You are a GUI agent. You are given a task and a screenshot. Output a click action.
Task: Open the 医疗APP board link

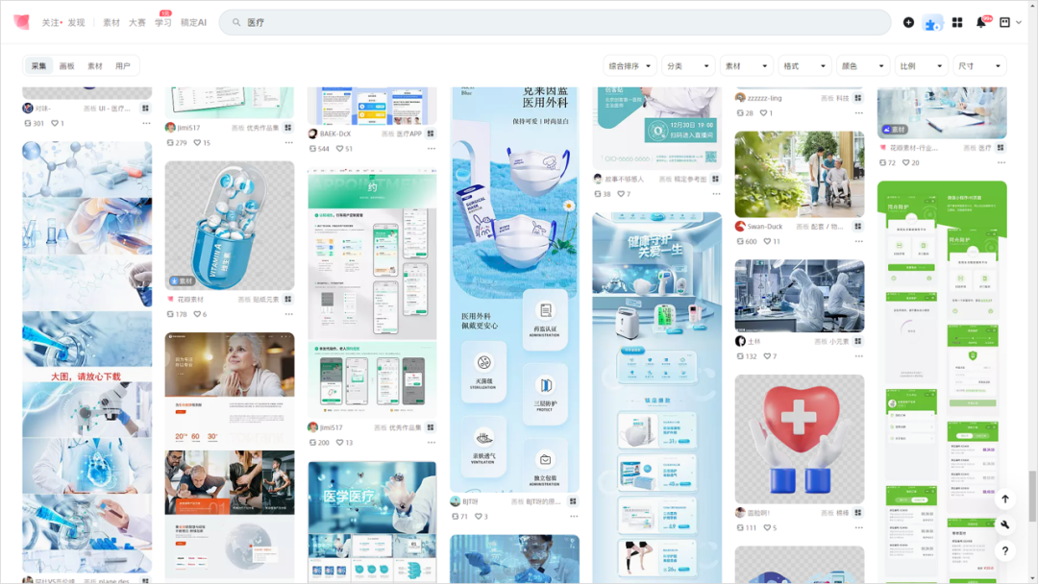[x=409, y=134]
